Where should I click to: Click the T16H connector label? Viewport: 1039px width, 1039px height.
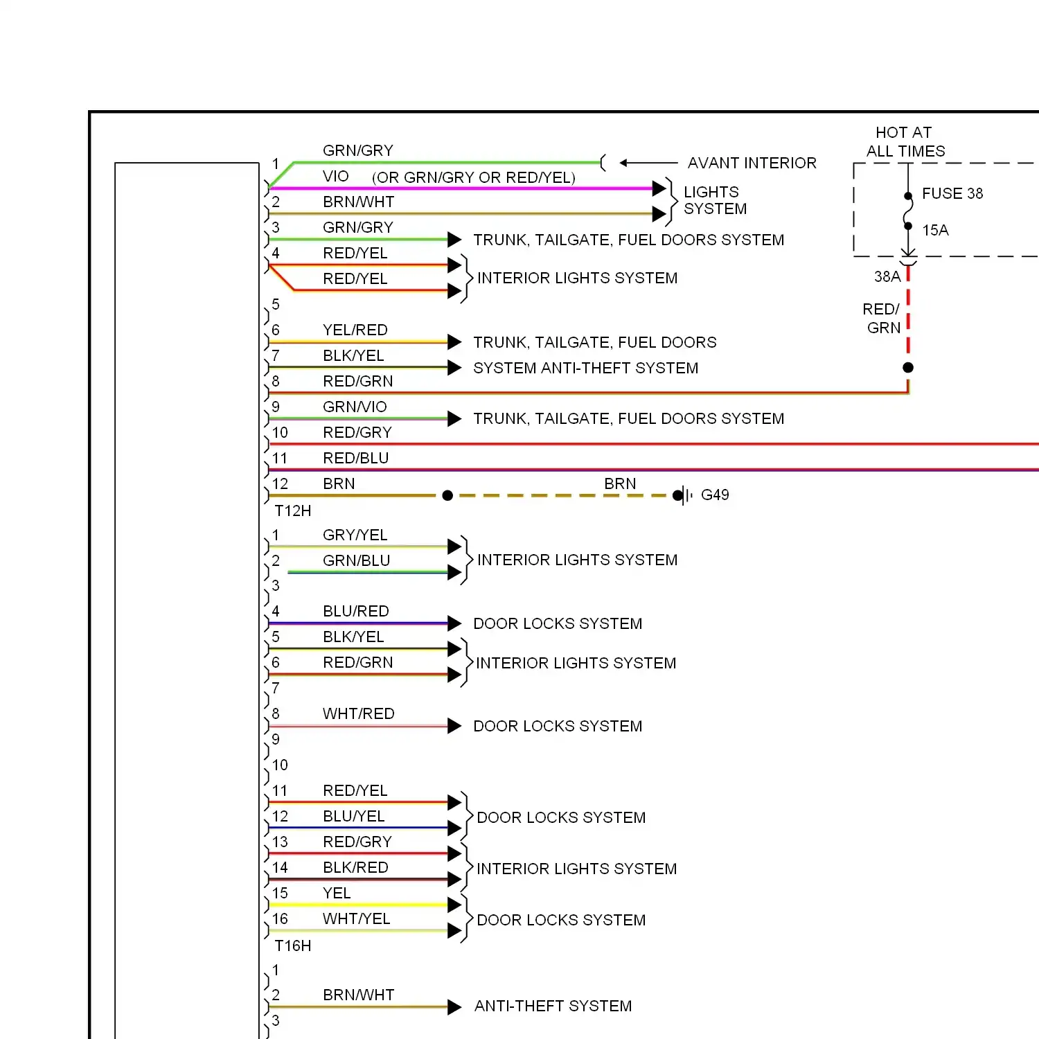pos(293,945)
